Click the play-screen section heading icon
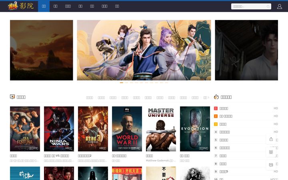 (12, 97)
